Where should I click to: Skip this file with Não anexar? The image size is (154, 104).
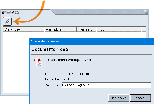click(119, 98)
